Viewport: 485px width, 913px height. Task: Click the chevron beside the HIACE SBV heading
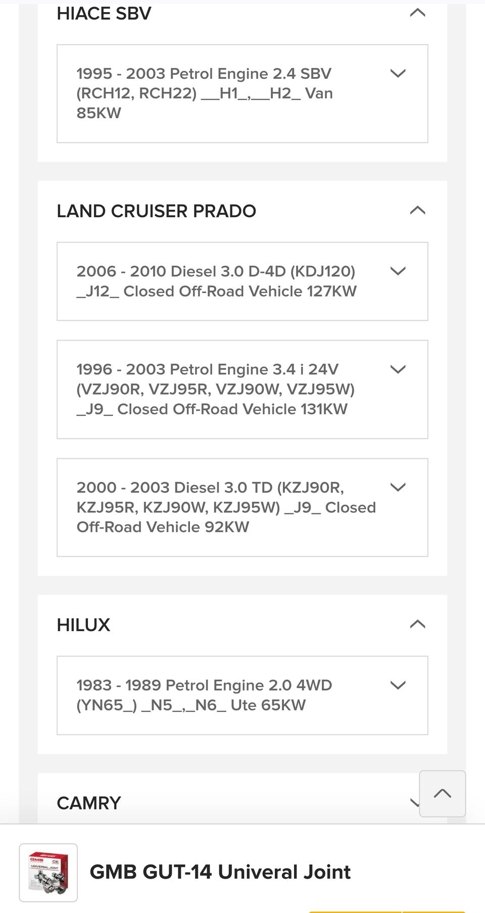417,13
